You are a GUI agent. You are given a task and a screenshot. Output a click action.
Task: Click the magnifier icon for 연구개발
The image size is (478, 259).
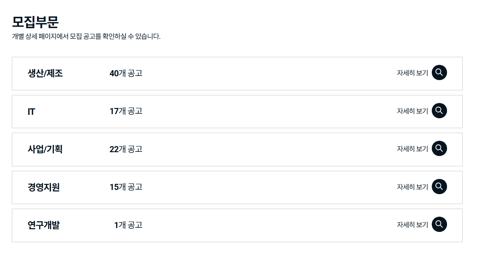click(439, 224)
